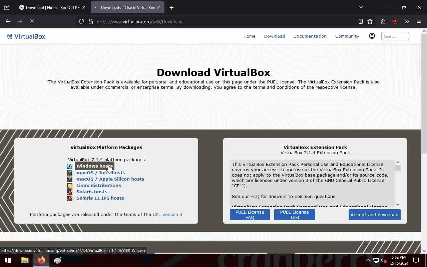Viewport: 427px width, 267px height.
Task: Click the Windows hosts platform icon
Action: pyautogui.click(x=70, y=166)
